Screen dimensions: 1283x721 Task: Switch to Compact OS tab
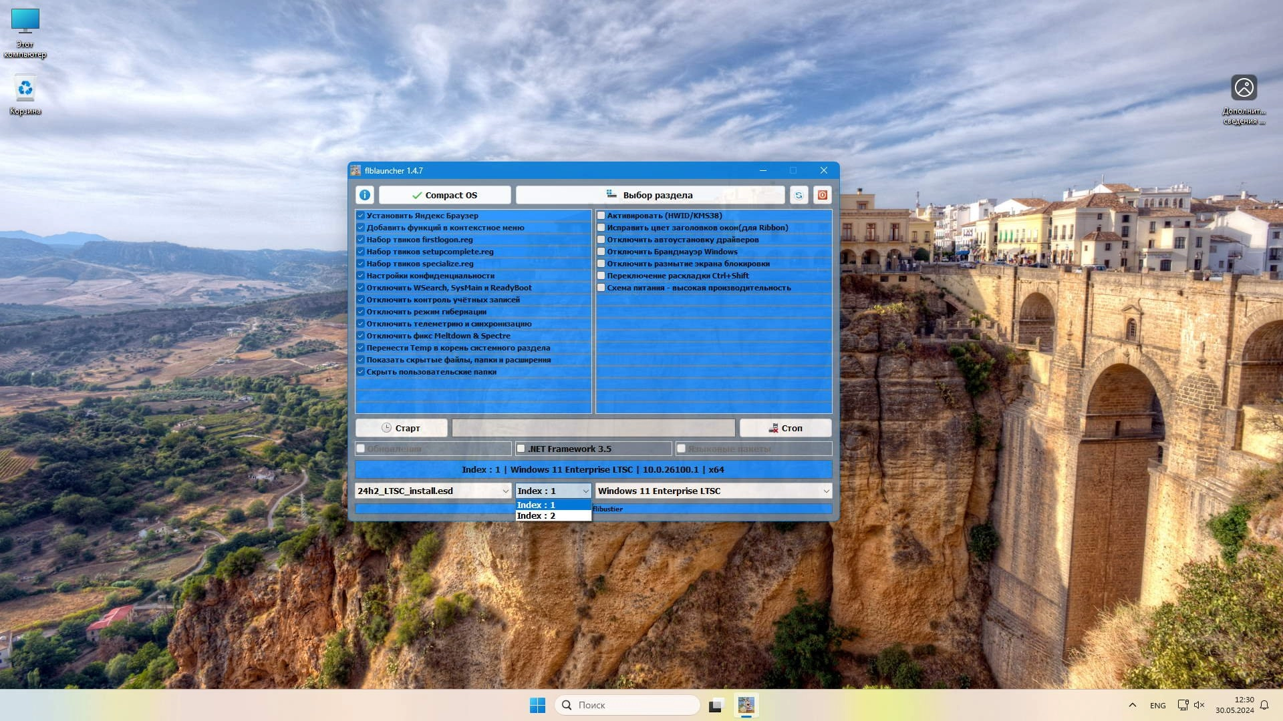pos(444,194)
